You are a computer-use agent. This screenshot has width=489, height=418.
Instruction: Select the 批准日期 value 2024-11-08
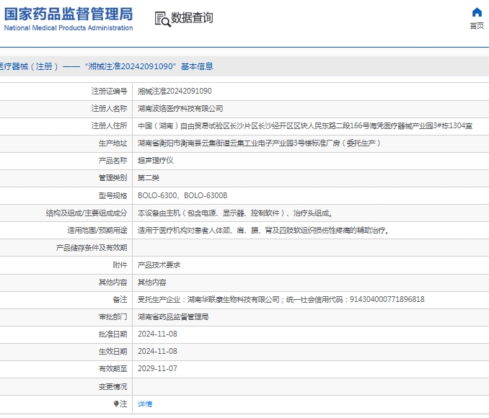157,334
